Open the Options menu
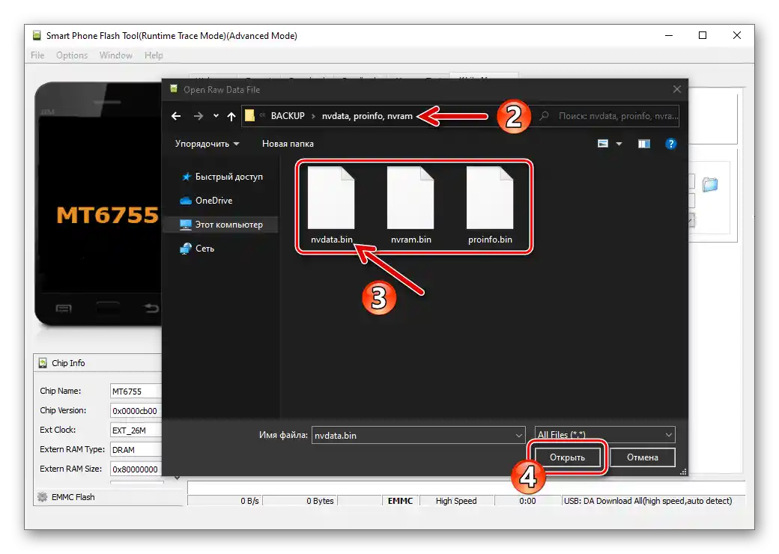Viewport: 779px width, 554px height. pyautogui.click(x=72, y=55)
